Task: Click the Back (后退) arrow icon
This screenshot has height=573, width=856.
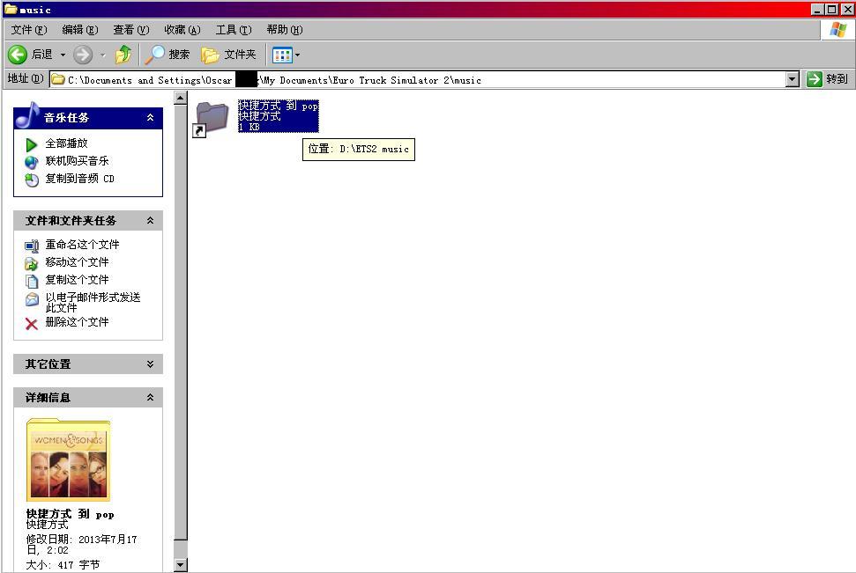Action: point(18,55)
